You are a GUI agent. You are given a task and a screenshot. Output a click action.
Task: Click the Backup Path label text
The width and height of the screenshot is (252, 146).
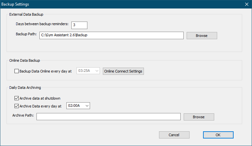(26, 34)
